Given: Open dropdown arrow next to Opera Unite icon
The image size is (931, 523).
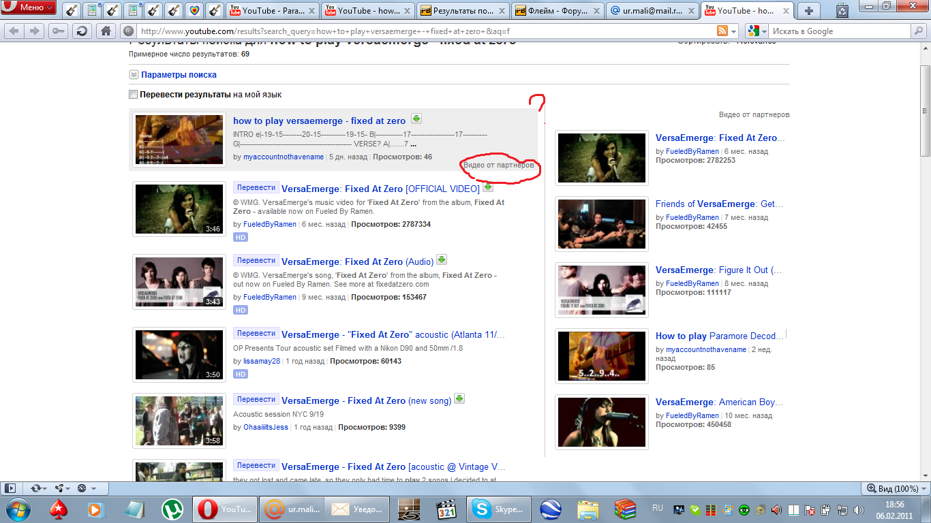Looking at the screenshot, I should point(69,488).
